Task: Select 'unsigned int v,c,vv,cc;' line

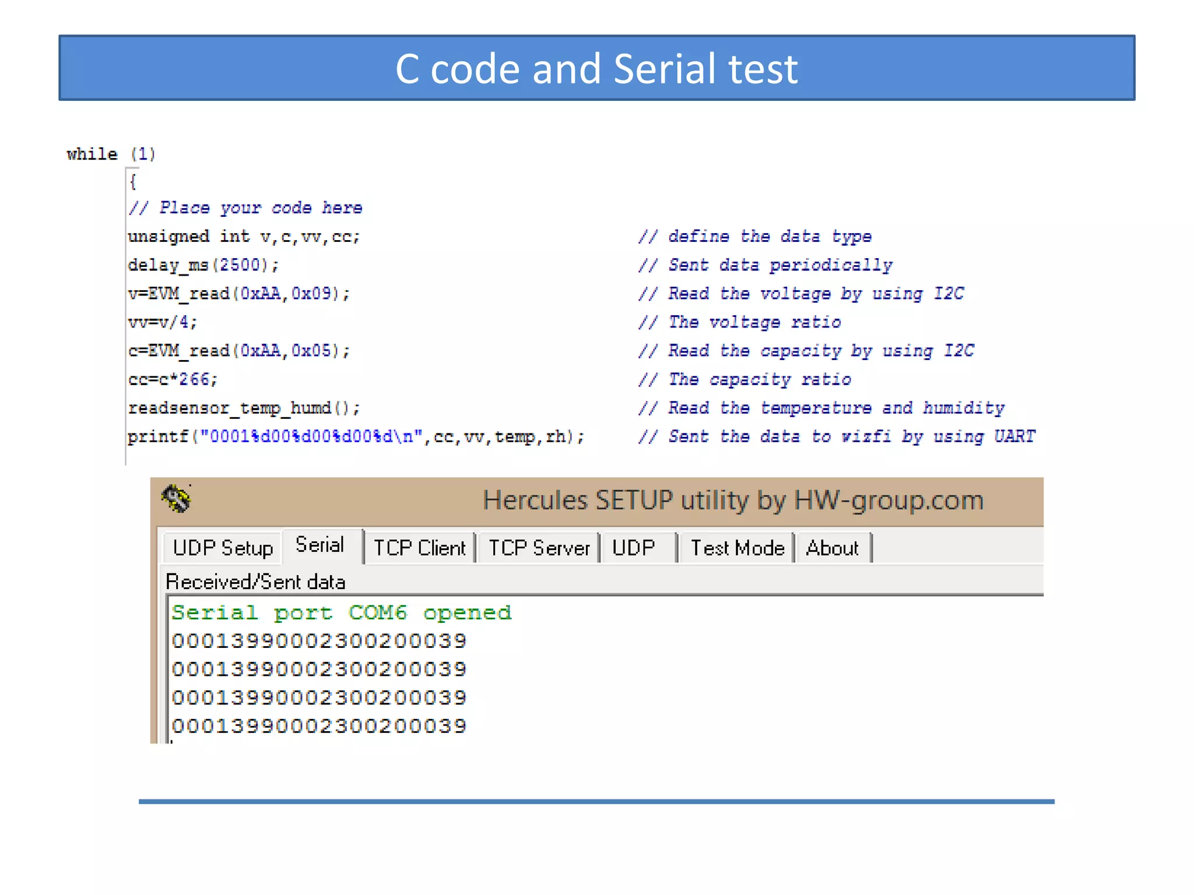Action: coord(244,236)
